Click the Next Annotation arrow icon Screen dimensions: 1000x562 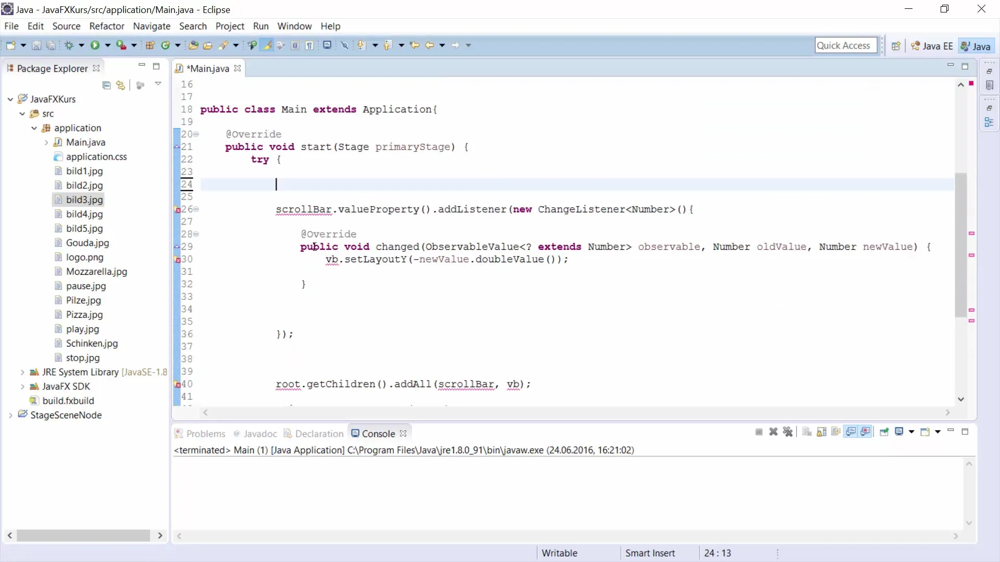[361, 45]
